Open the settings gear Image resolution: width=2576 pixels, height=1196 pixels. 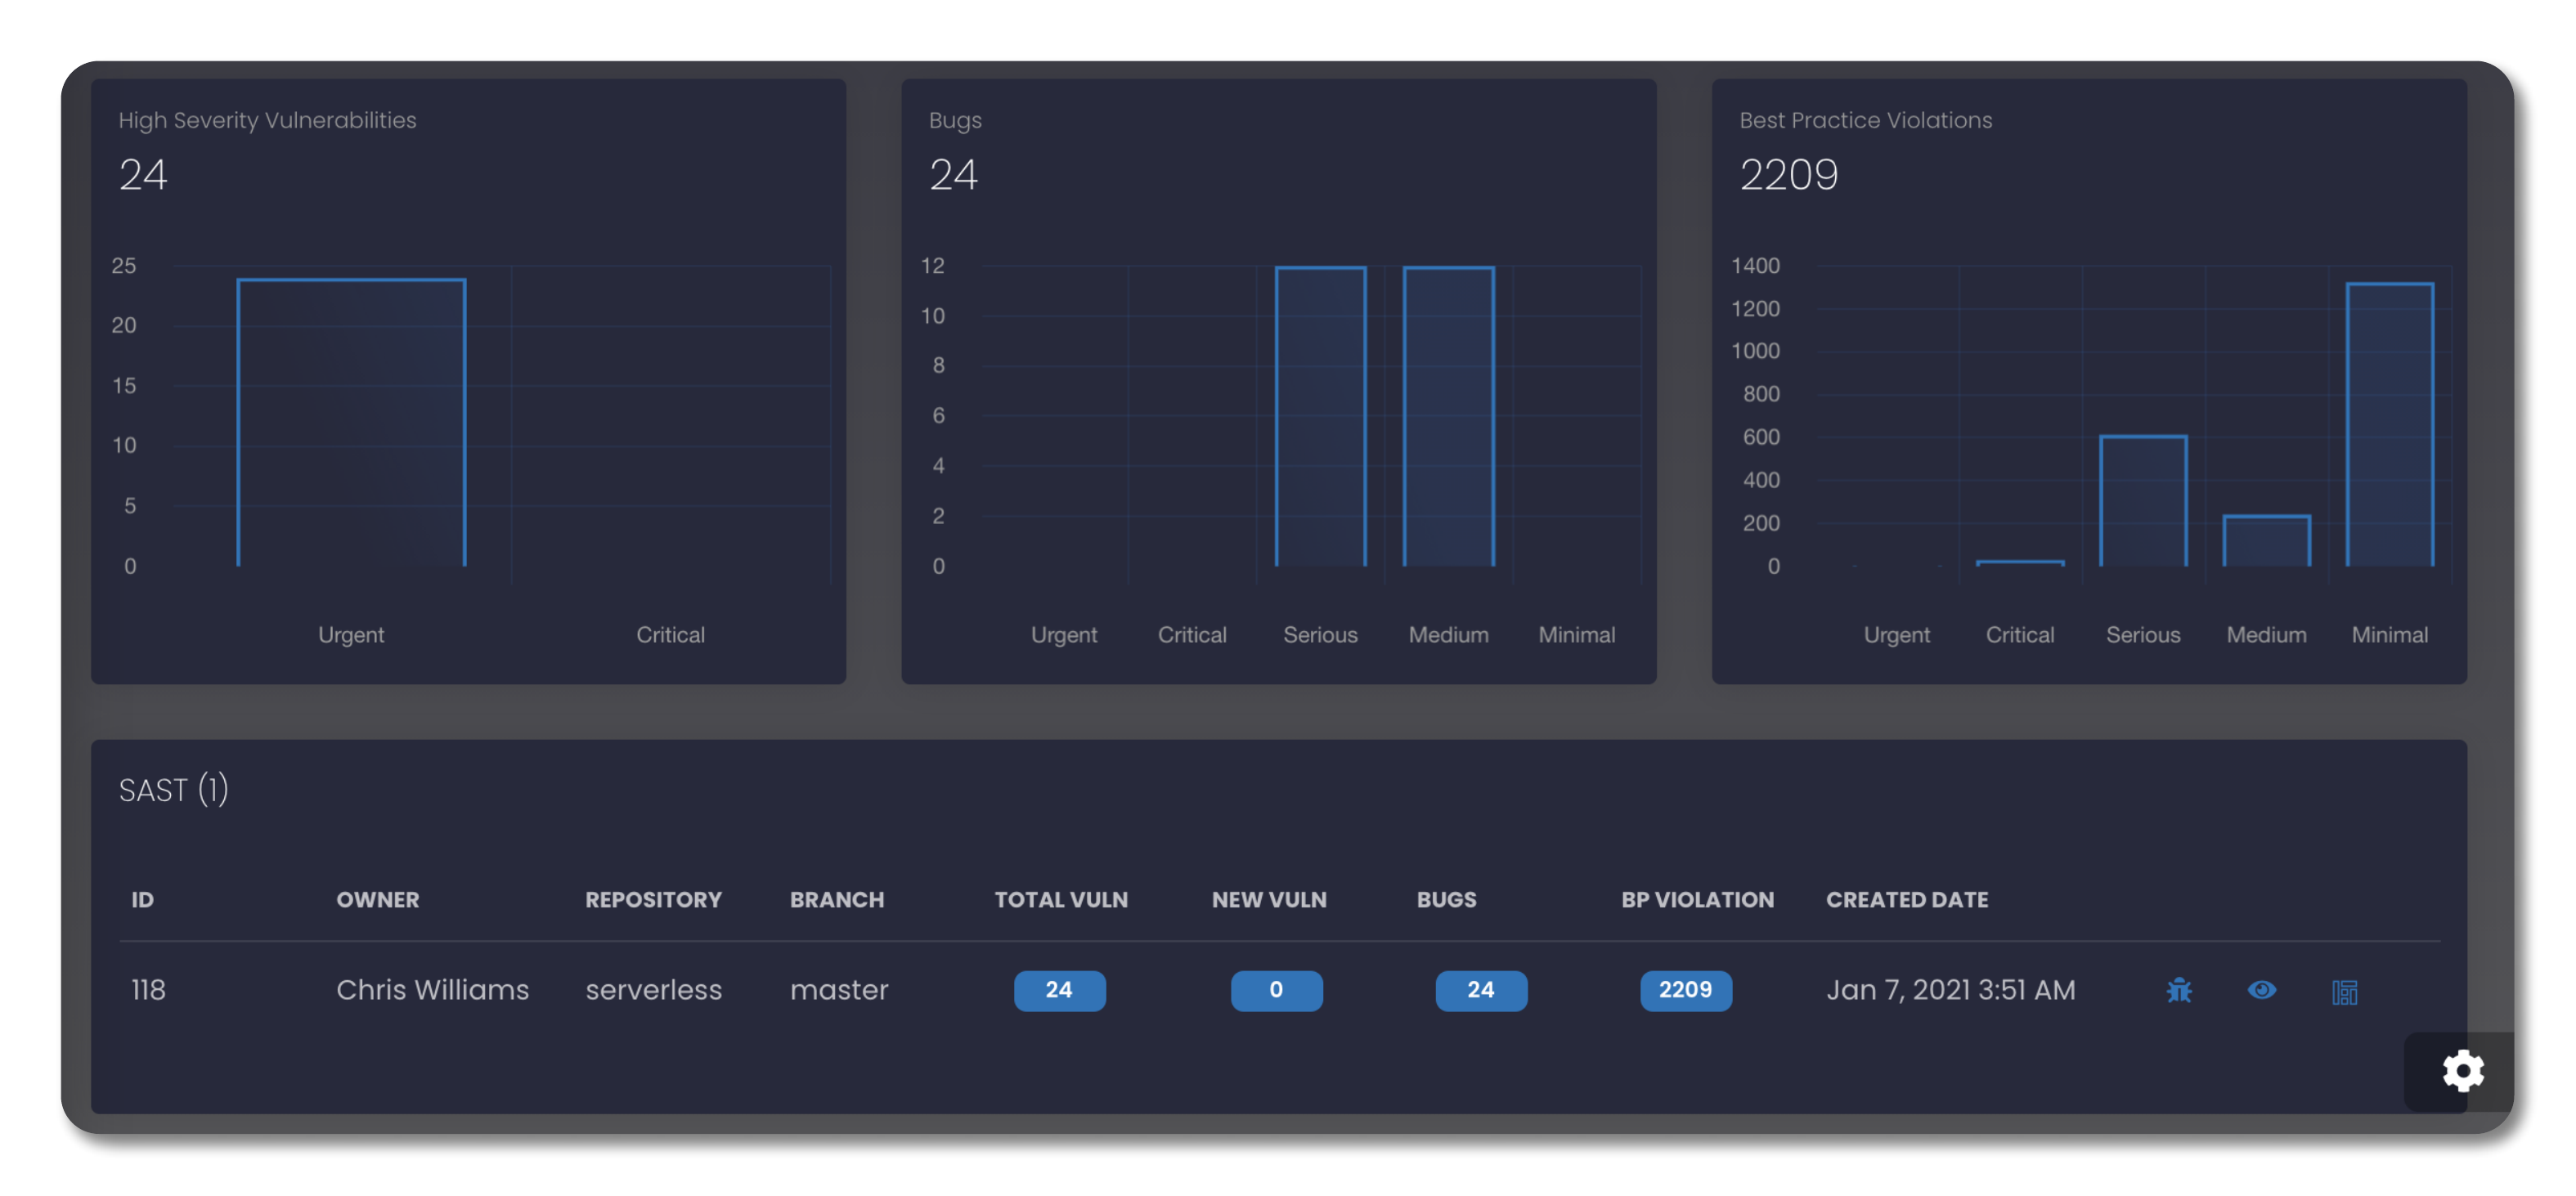pyautogui.click(x=2463, y=1071)
